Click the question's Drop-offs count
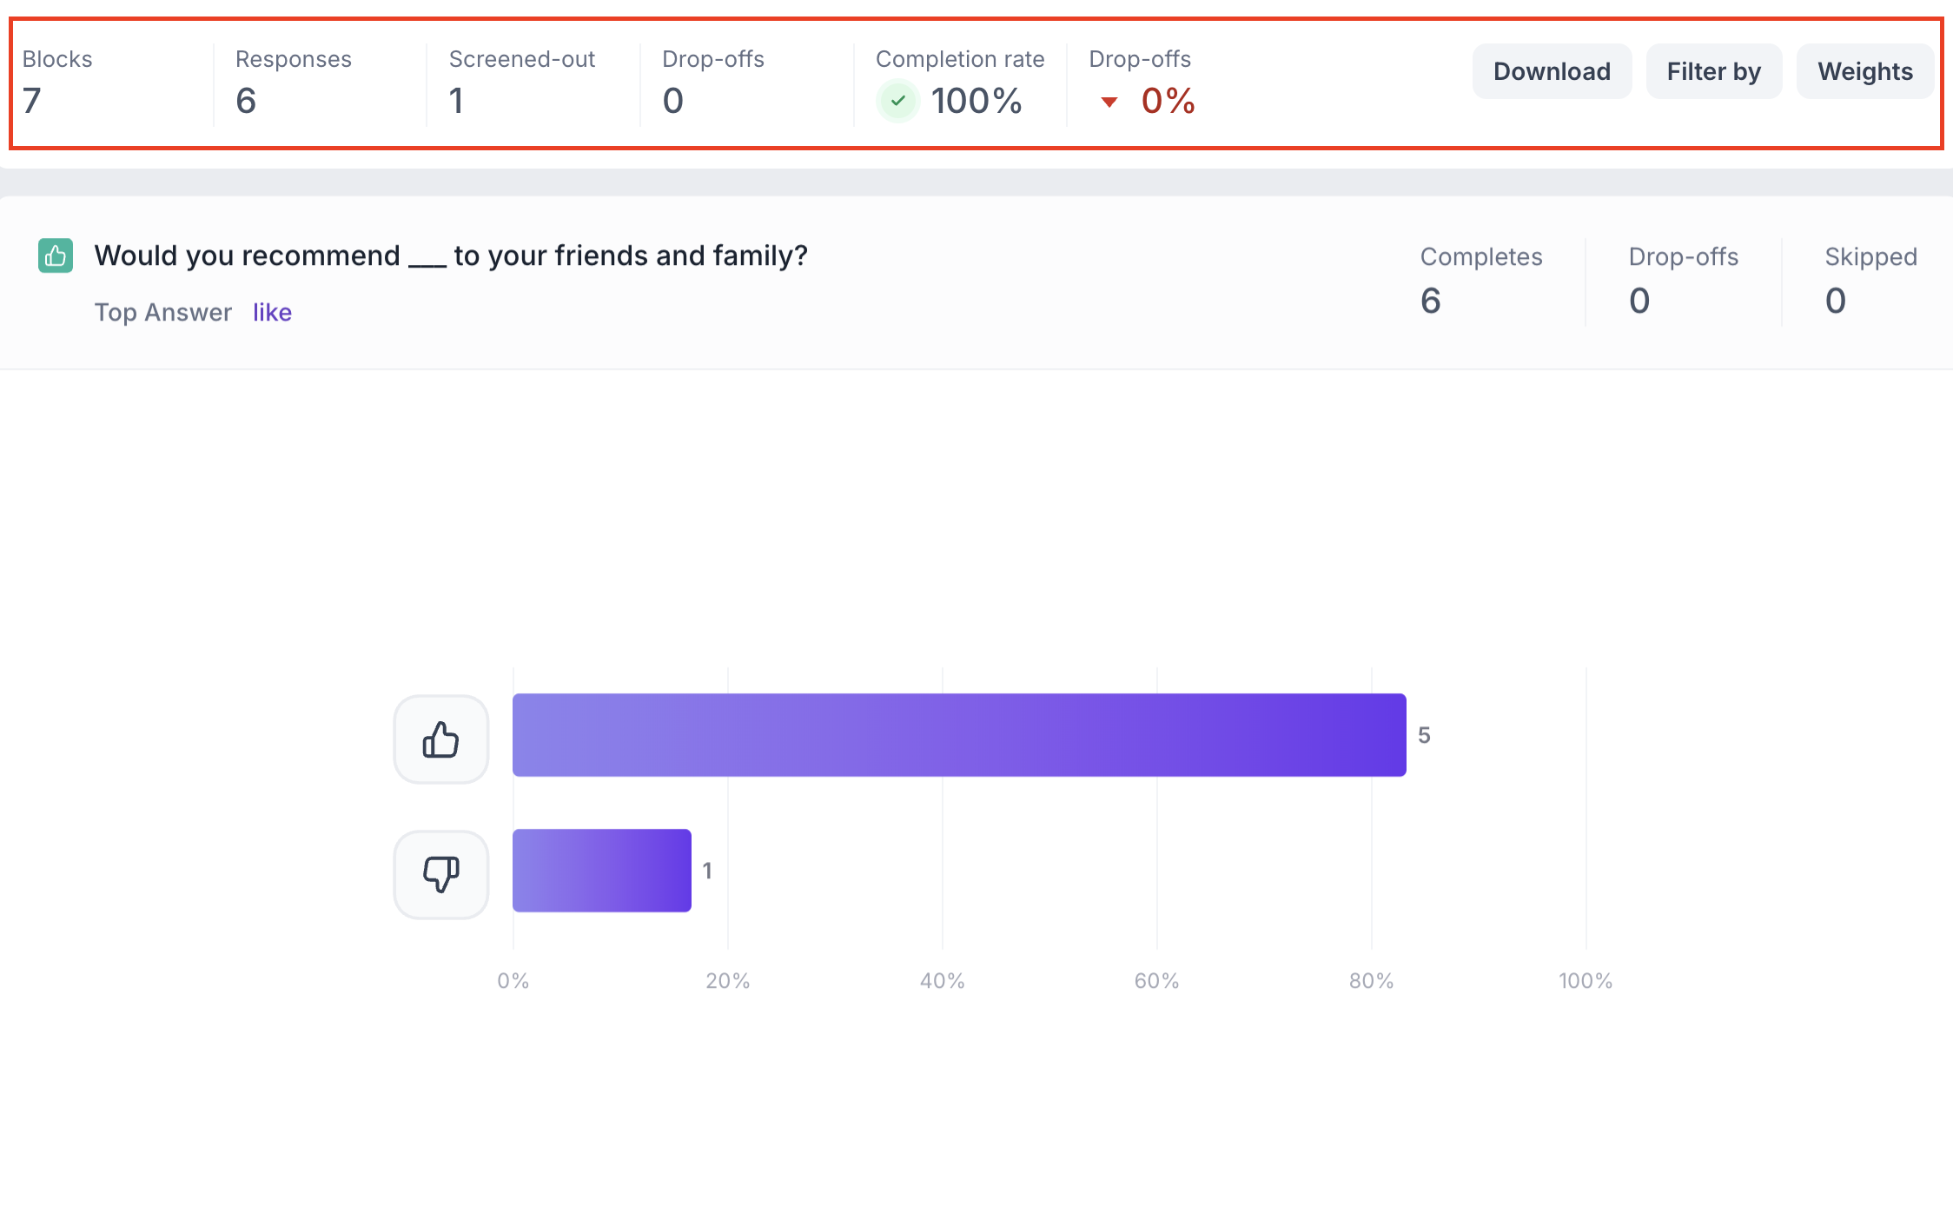Viewport: 1953px width, 1206px height. pyautogui.click(x=1639, y=301)
